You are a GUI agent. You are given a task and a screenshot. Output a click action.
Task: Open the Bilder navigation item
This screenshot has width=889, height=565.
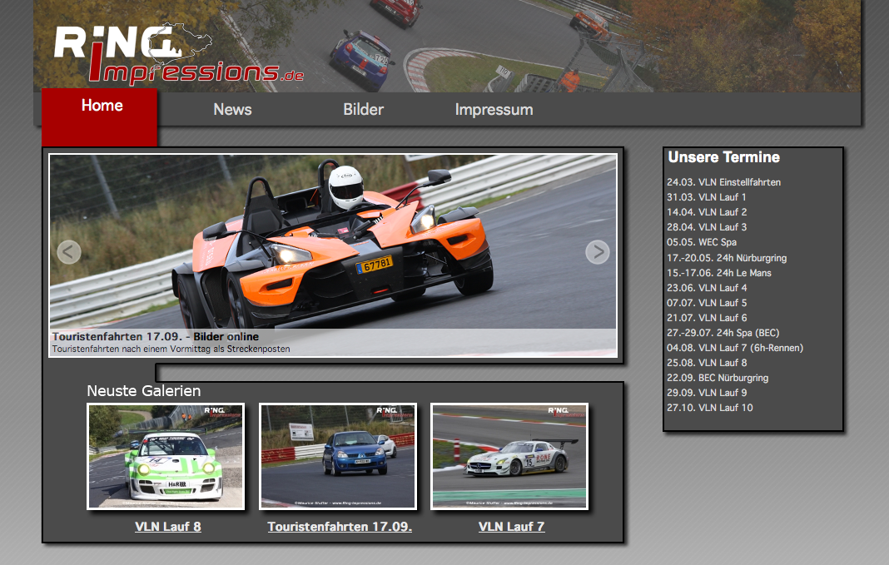[x=363, y=109]
